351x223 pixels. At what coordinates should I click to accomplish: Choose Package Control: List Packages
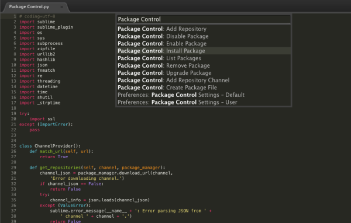(204, 58)
